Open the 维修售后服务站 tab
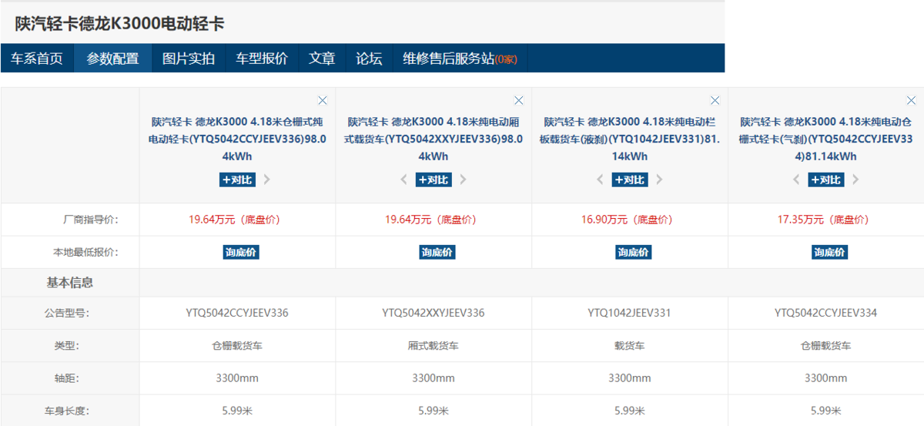This screenshot has height=426, width=924. (460, 59)
